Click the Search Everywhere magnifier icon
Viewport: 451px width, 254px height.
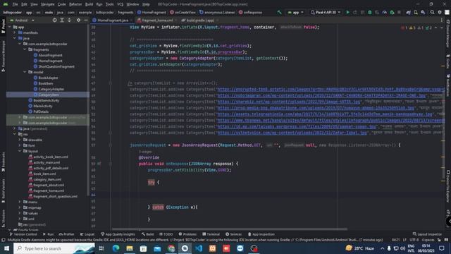click(432, 13)
